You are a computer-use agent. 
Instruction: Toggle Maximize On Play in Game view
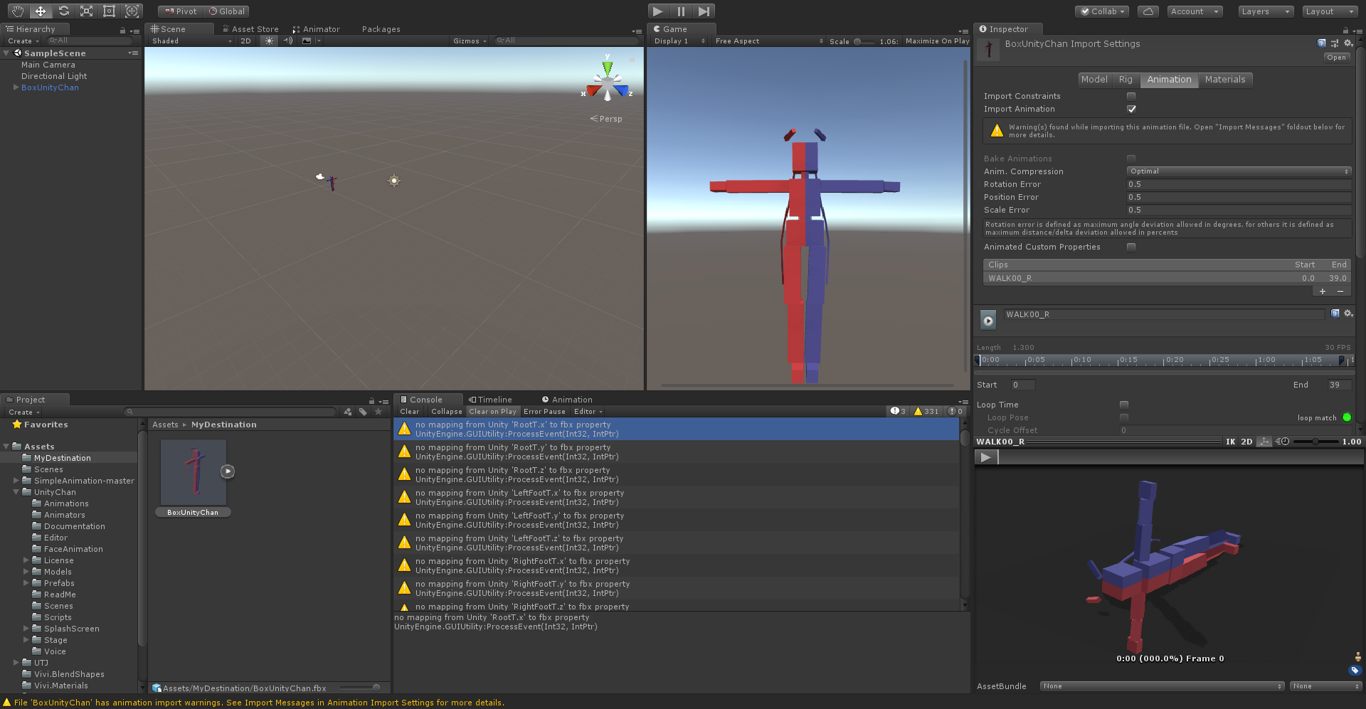[x=937, y=41]
